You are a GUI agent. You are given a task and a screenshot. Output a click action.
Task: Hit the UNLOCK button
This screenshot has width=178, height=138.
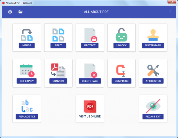[122, 45]
